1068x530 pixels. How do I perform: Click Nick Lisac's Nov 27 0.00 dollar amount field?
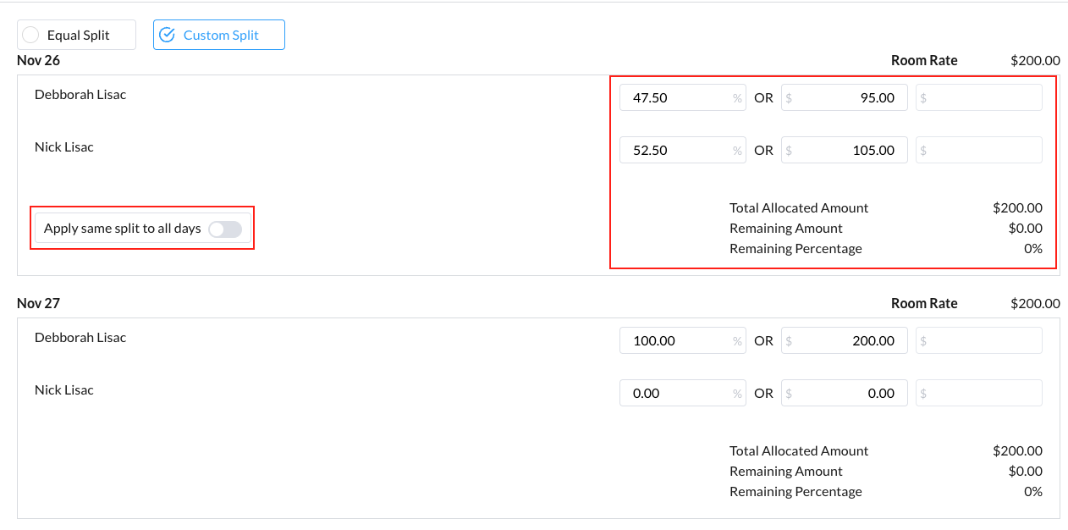coord(844,393)
